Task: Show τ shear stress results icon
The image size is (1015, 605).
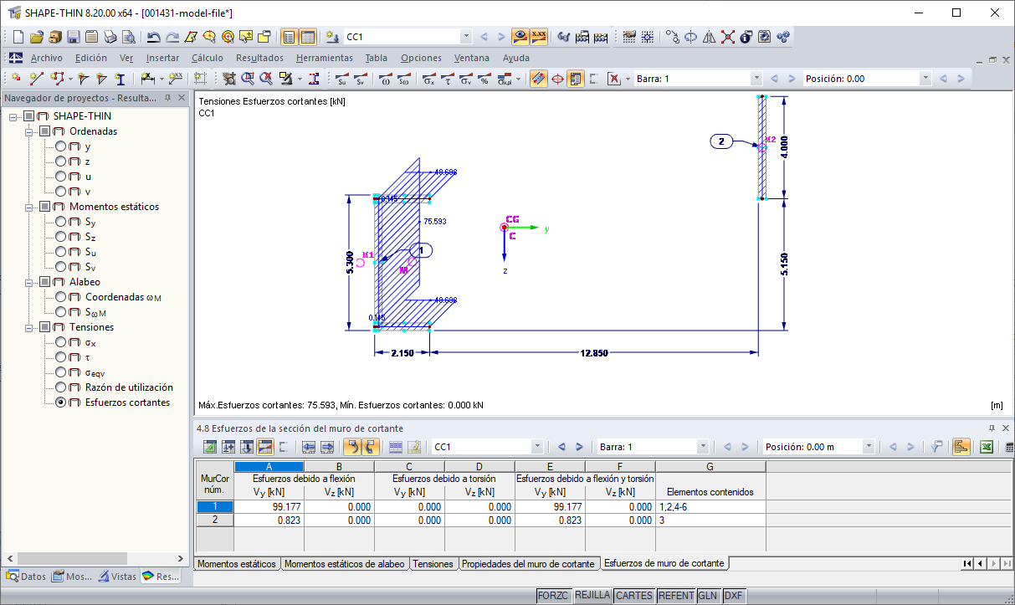Action: click(448, 79)
